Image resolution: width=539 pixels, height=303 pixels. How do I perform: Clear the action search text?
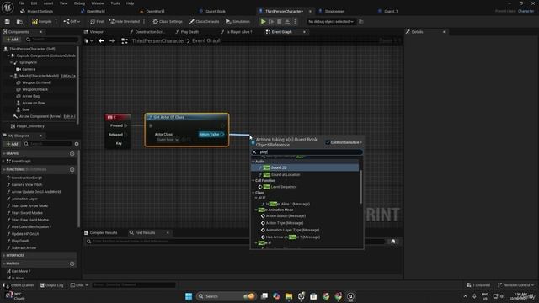[254, 151]
